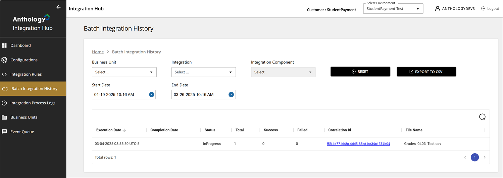Viewport: 503px width, 178px height.
Task: Click inside the Start Date field
Action: click(119, 95)
